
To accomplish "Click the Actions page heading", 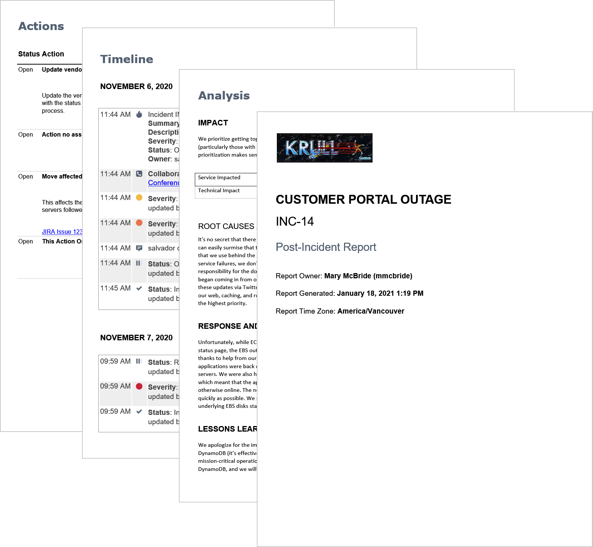I will pyautogui.click(x=41, y=26).
